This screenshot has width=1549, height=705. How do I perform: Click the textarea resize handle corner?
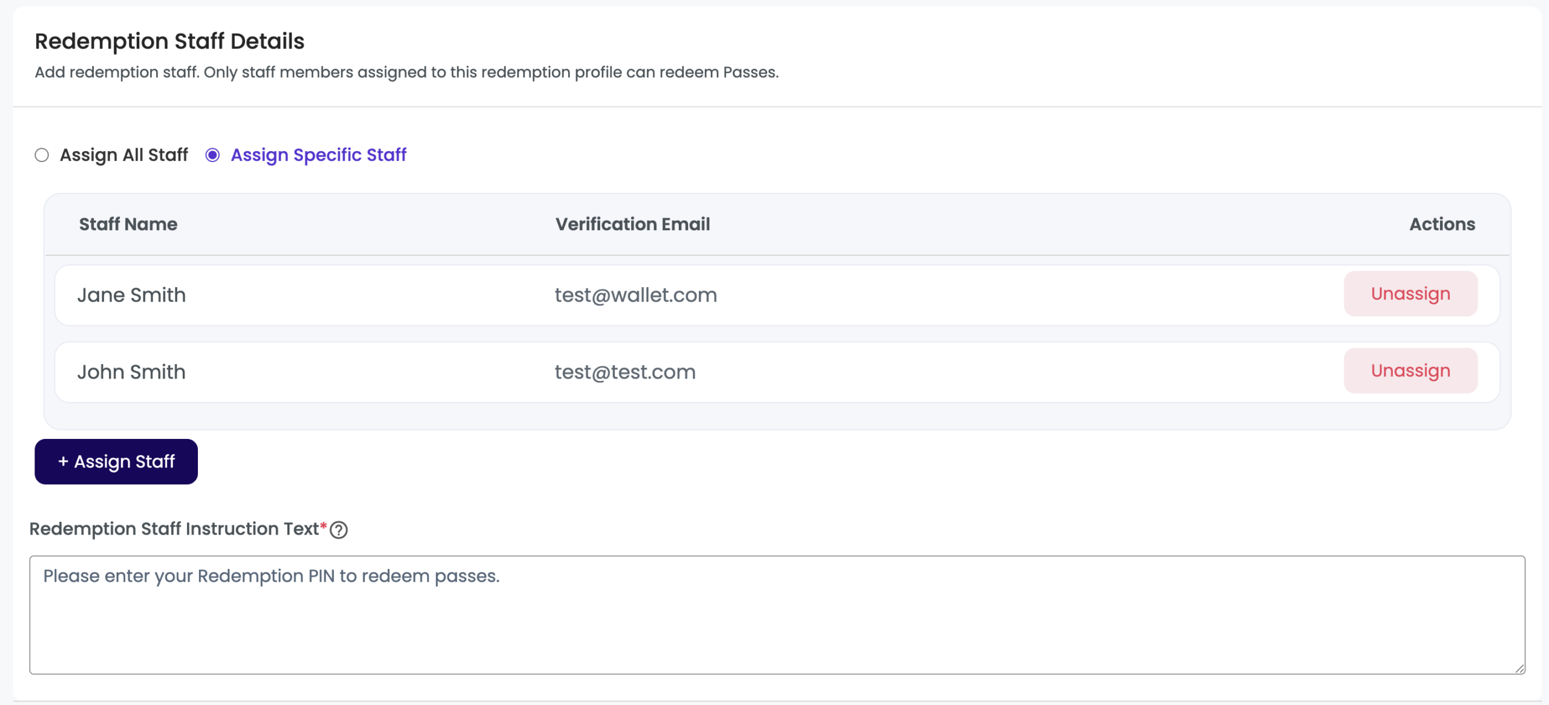1519,668
